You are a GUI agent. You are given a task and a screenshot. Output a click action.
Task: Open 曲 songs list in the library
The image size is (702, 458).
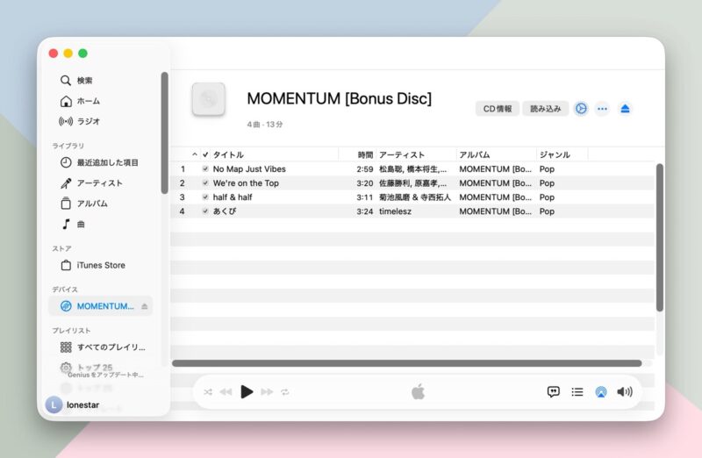click(73, 225)
